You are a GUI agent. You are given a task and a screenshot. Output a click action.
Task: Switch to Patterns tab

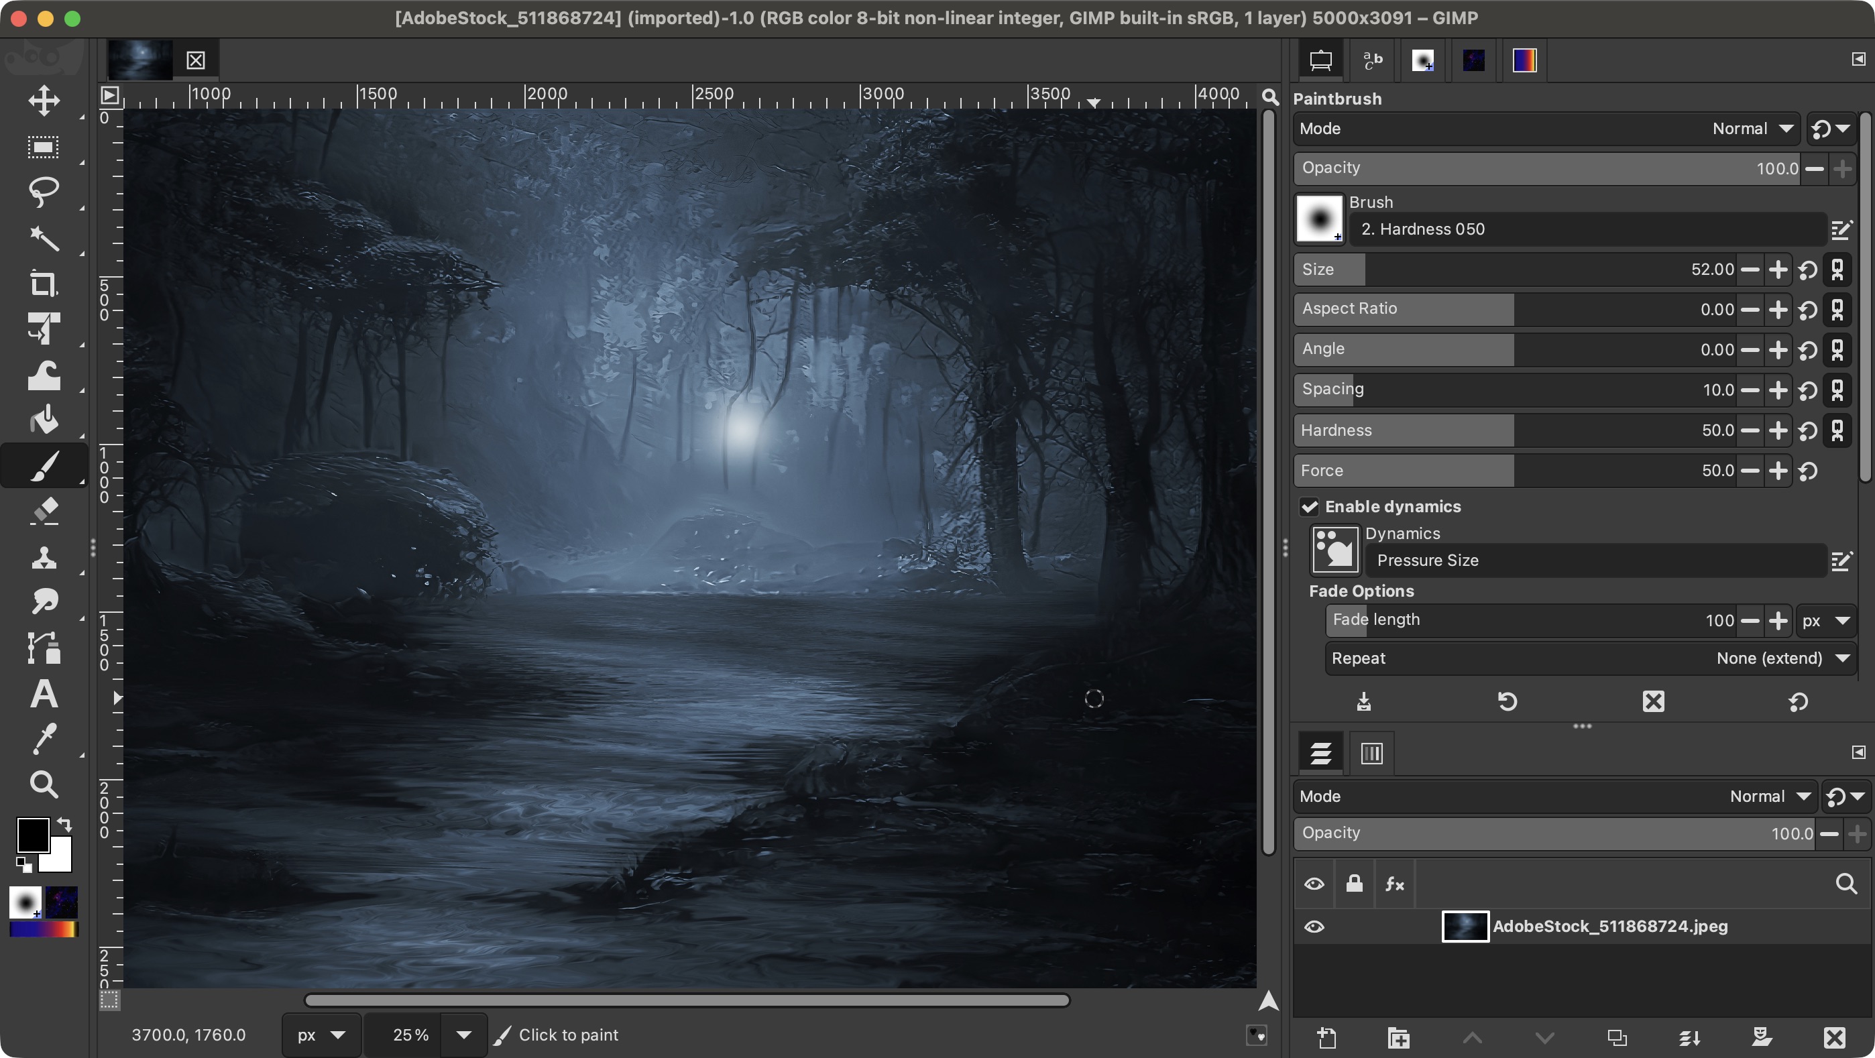[x=1474, y=60]
